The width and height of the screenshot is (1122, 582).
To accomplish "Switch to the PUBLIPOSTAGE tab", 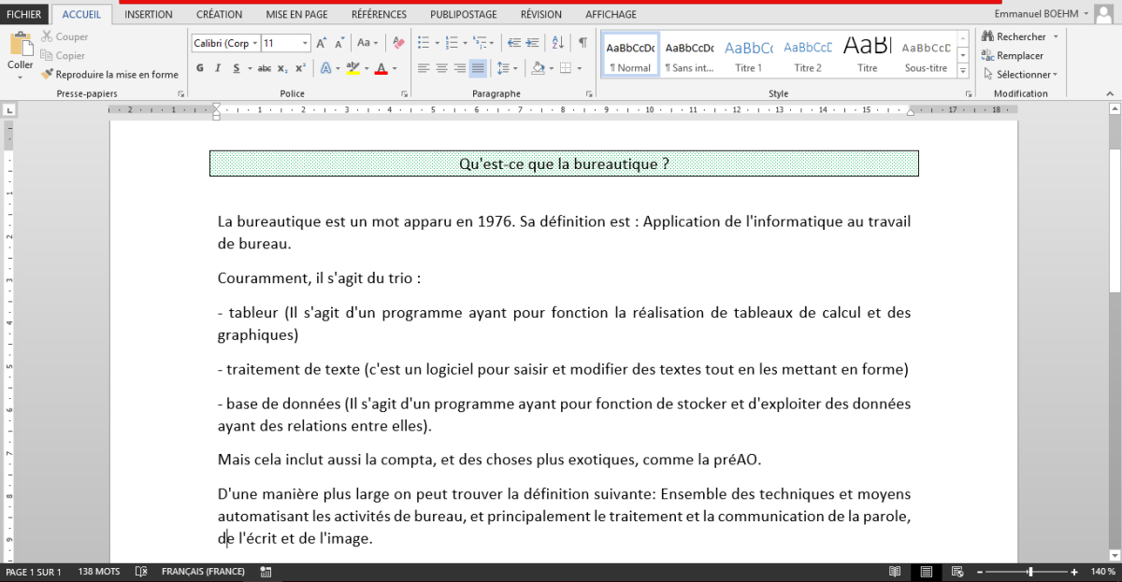I will coord(464,14).
